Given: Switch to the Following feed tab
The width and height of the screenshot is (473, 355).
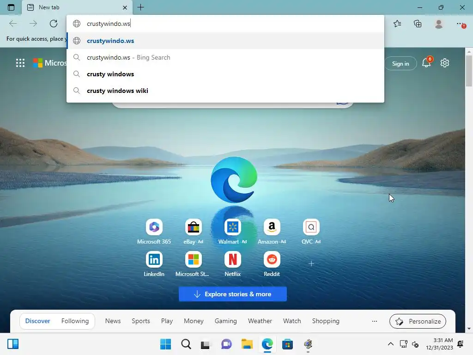Looking at the screenshot, I should click(75, 321).
